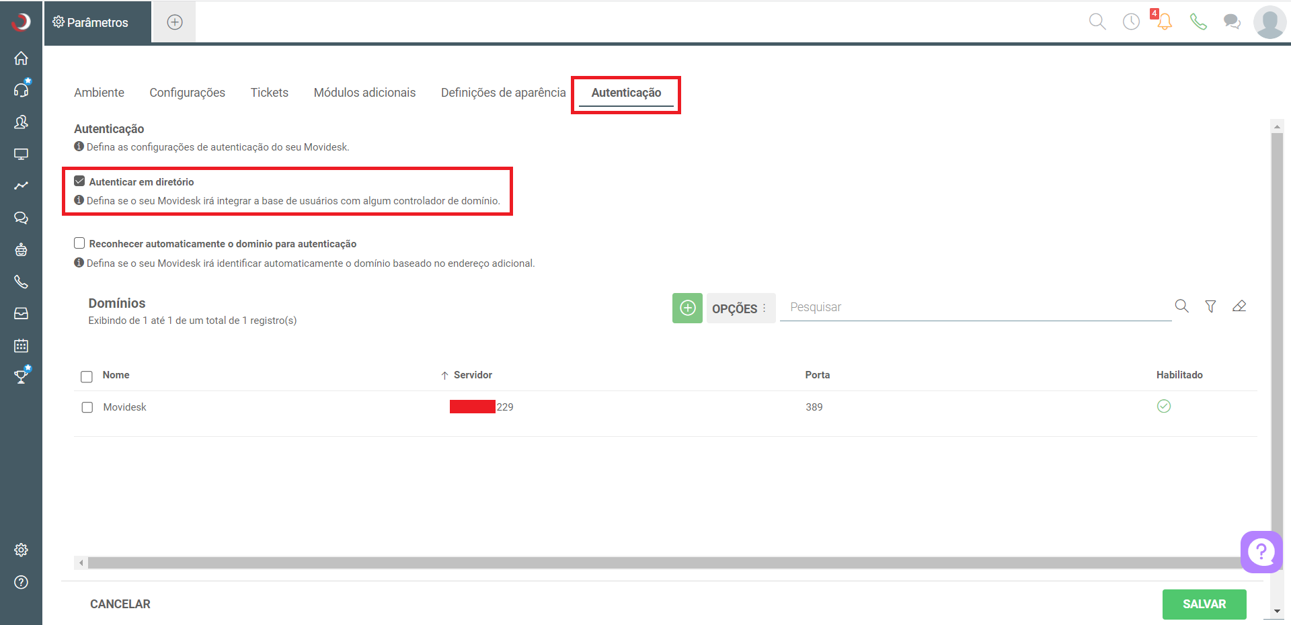Uncheck Autenticar em diretório checkbox
The image size is (1291, 625).
click(79, 181)
